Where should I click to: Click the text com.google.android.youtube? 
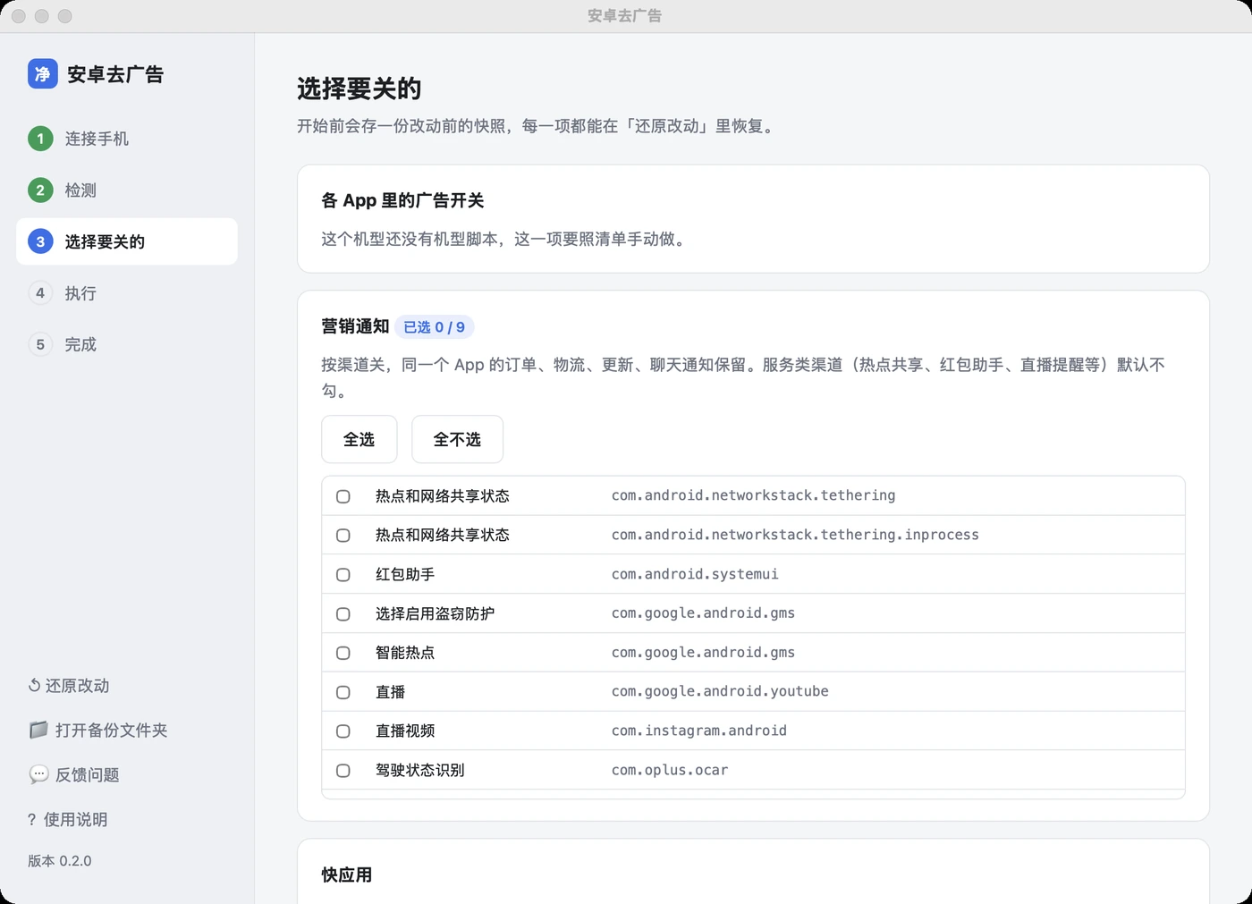pos(720,691)
